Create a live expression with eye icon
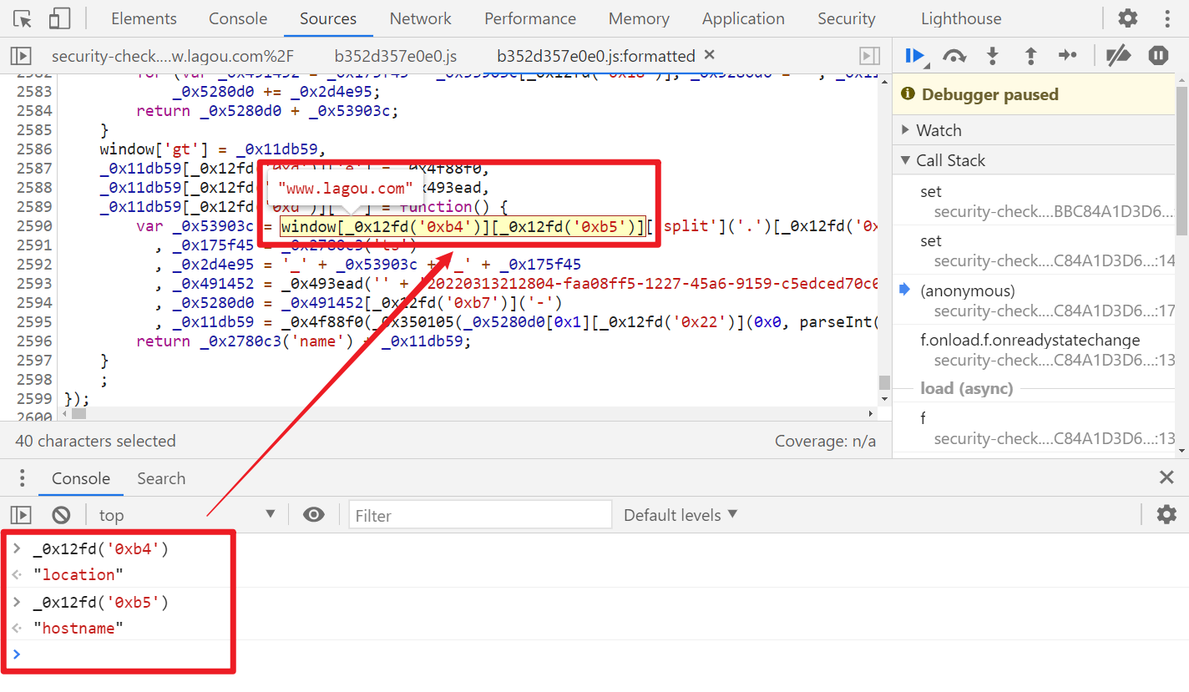1189x692 pixels. click(314, 514)
